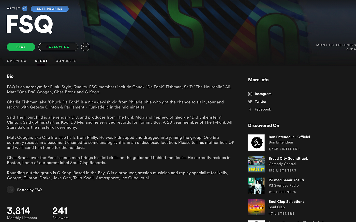Click the Soul Clap owner name
356x222 pixels.
click(x=277, y=207)
